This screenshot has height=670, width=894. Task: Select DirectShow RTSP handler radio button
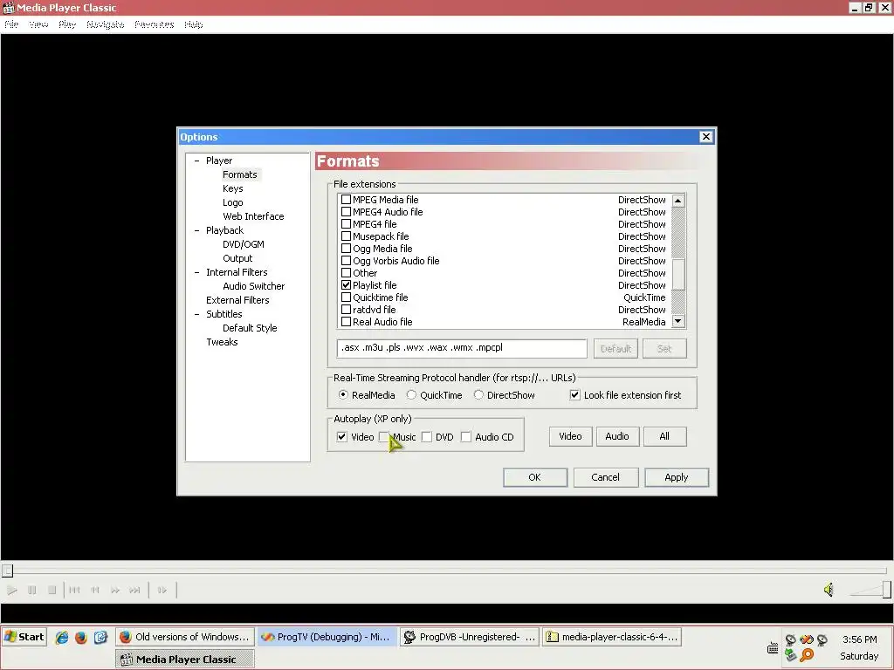click(478, 395)
